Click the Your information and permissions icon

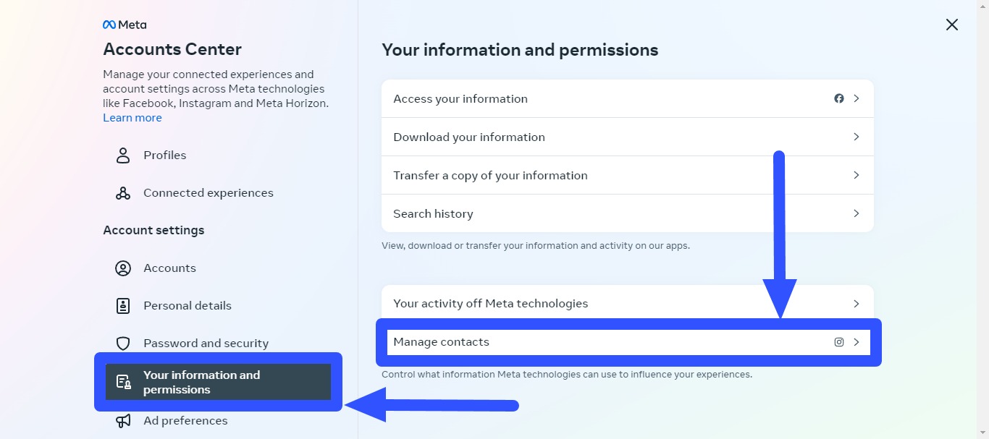[x=122, y=382]
